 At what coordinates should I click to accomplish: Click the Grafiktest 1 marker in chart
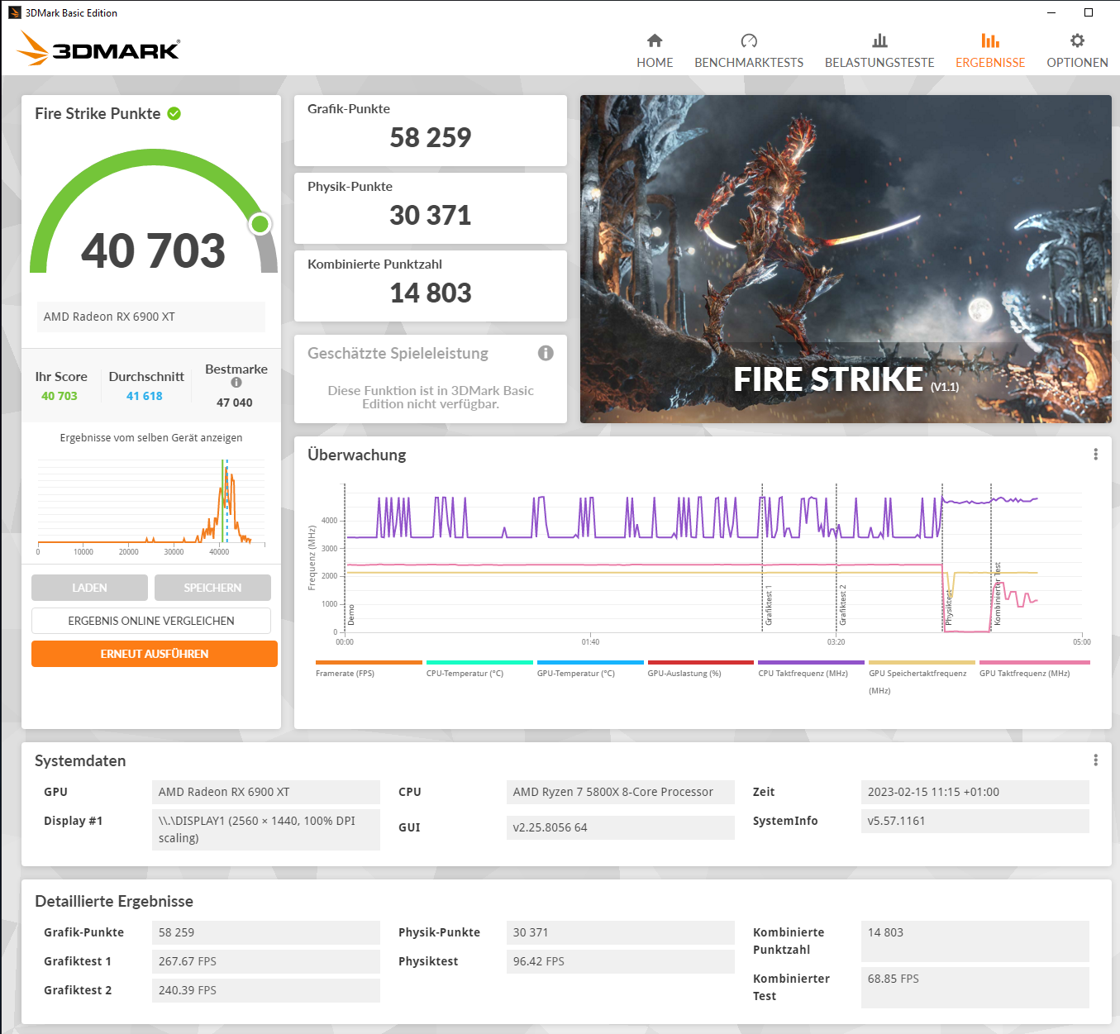[768, 605]
